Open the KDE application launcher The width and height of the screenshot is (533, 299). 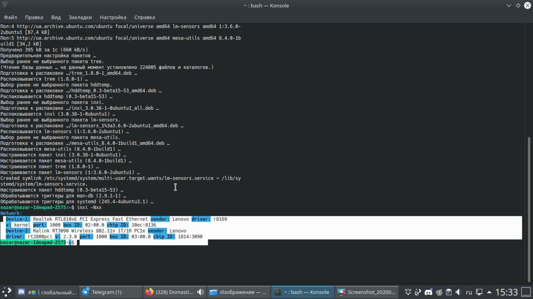click(x=7, y=292)
